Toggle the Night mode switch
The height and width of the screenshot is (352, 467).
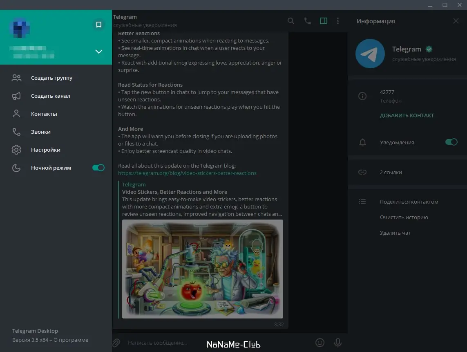(x=98, y=168)
